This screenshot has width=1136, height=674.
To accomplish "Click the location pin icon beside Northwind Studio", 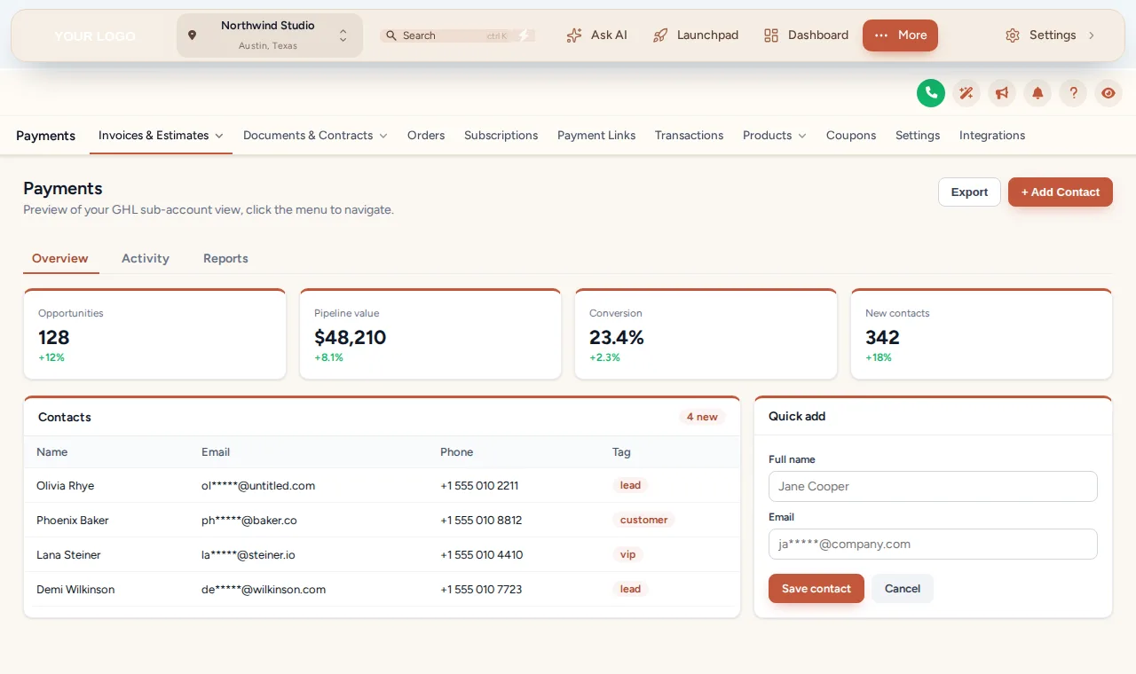I will coord(192,35).
